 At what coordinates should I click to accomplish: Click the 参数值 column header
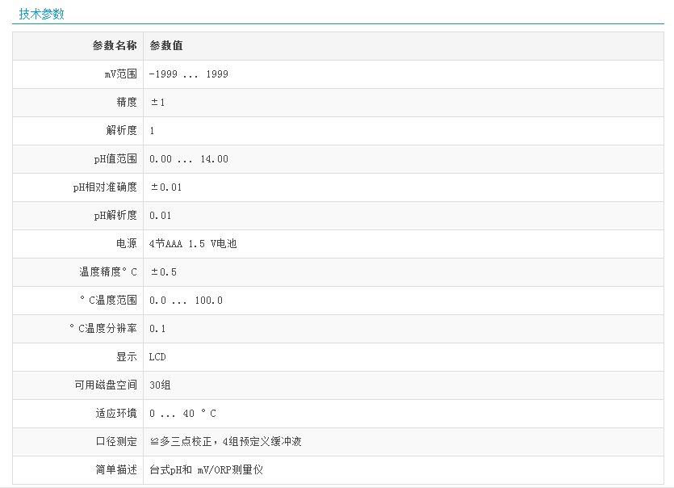166,46
